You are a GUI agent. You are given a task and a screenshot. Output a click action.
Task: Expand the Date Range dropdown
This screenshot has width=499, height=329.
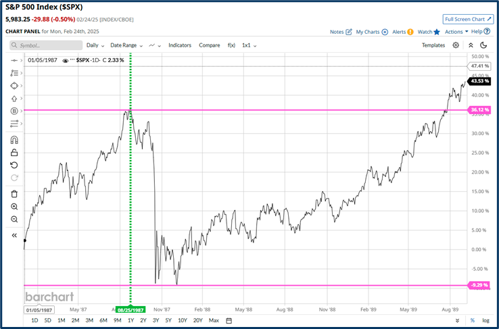point(127,45)
